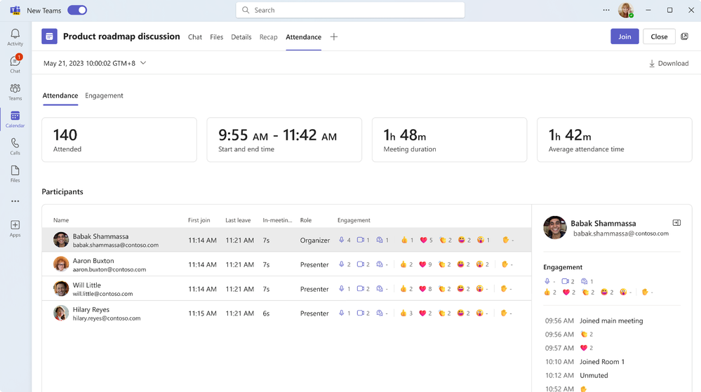Click Babak's large photo in details panel
The width and height of the screenshot is (701, 392).
point(555,227)
